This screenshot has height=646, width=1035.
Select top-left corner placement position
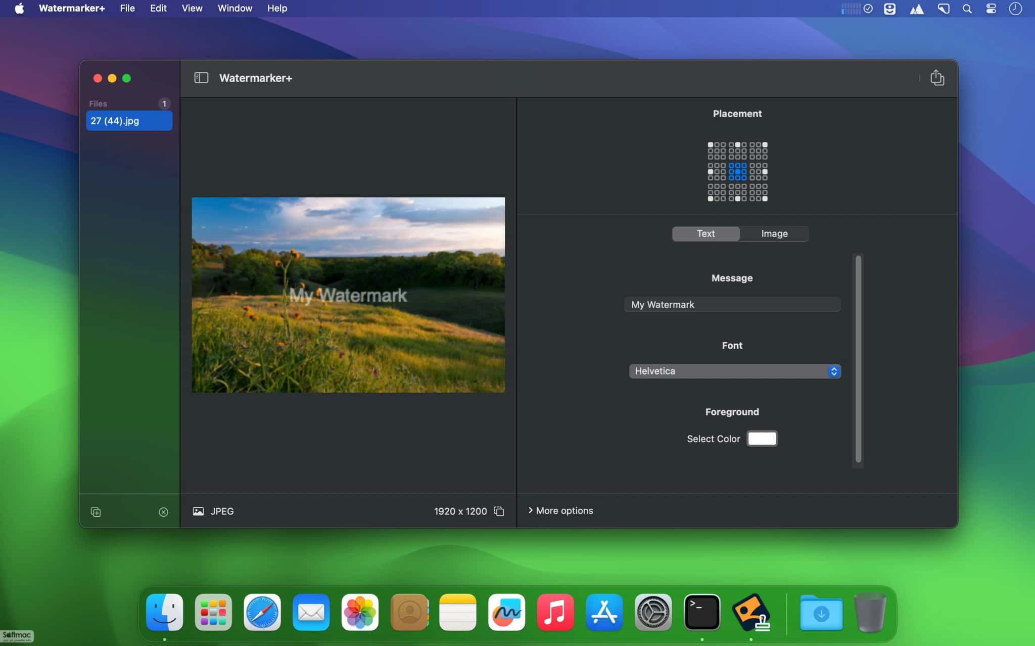710,145
